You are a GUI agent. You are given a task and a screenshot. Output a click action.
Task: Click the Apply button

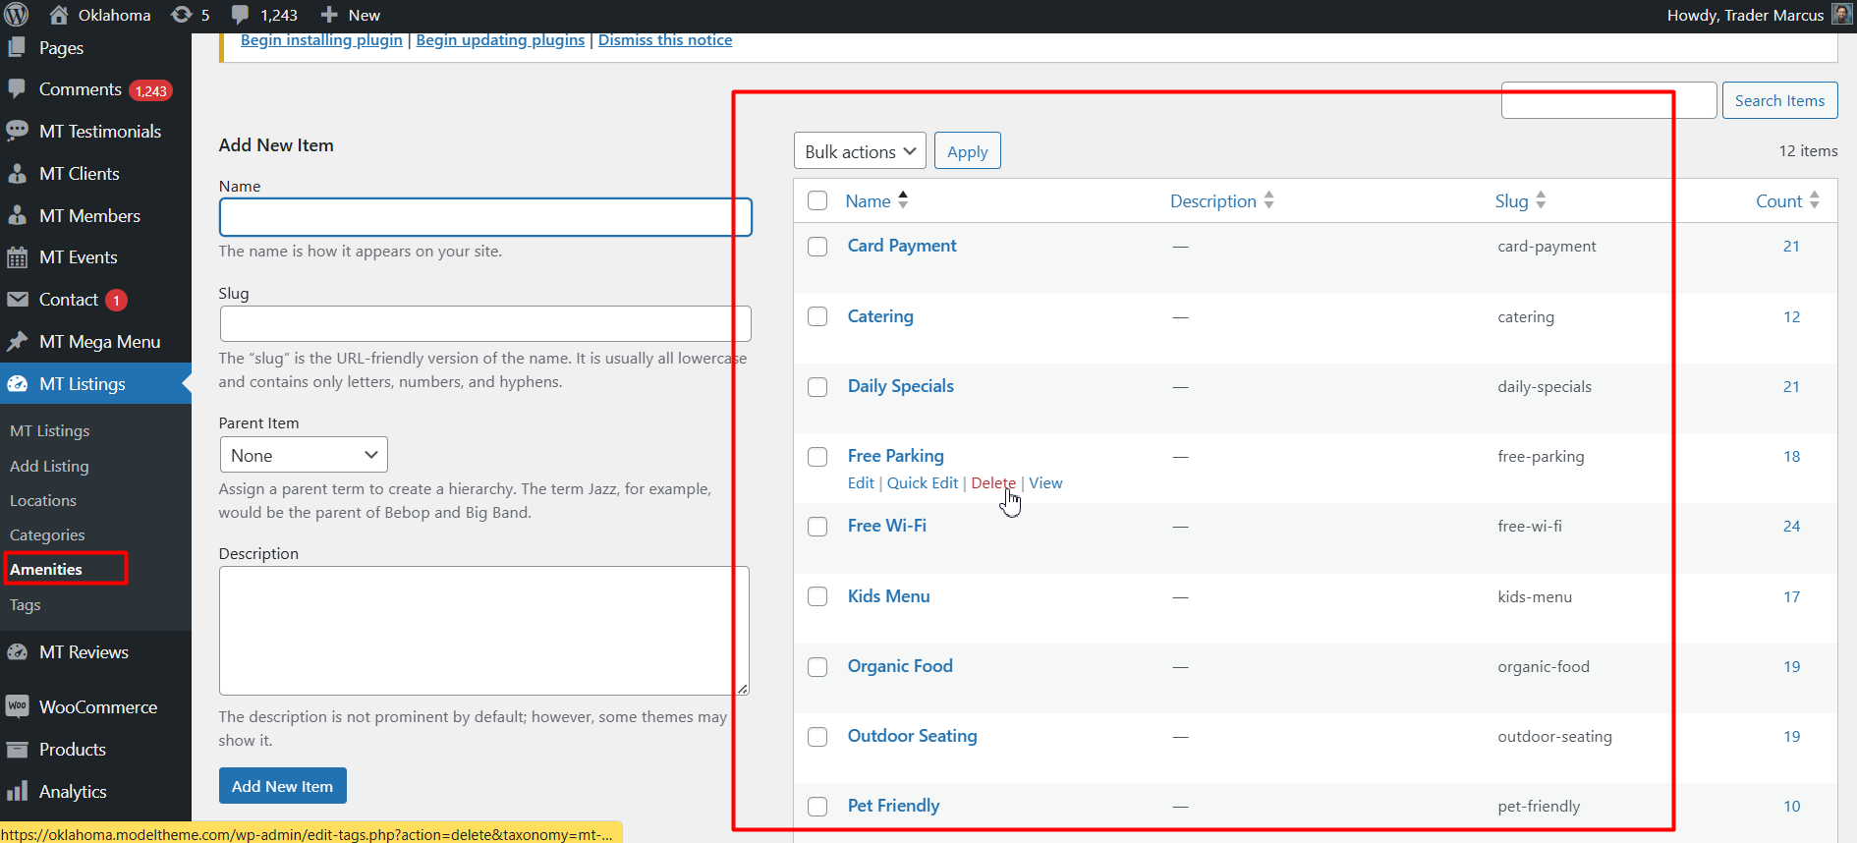click(968, 151)
